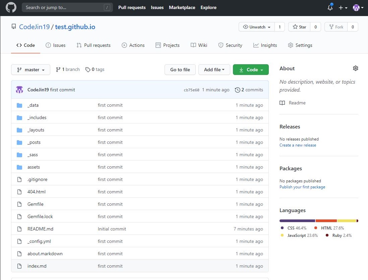Expand the Add file dropdown
Screen dimensions: 368x280
(214, 70)
